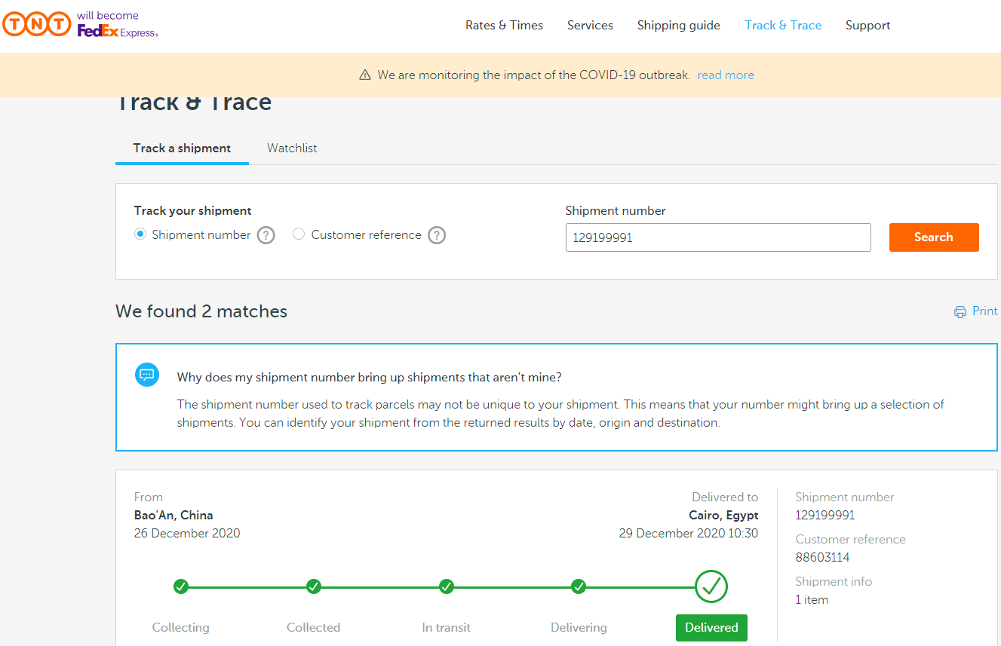Click the printer icon
1001x646 pixels.
tap(960, 312)
